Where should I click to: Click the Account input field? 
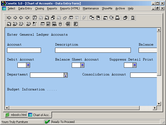pos(24,50)
